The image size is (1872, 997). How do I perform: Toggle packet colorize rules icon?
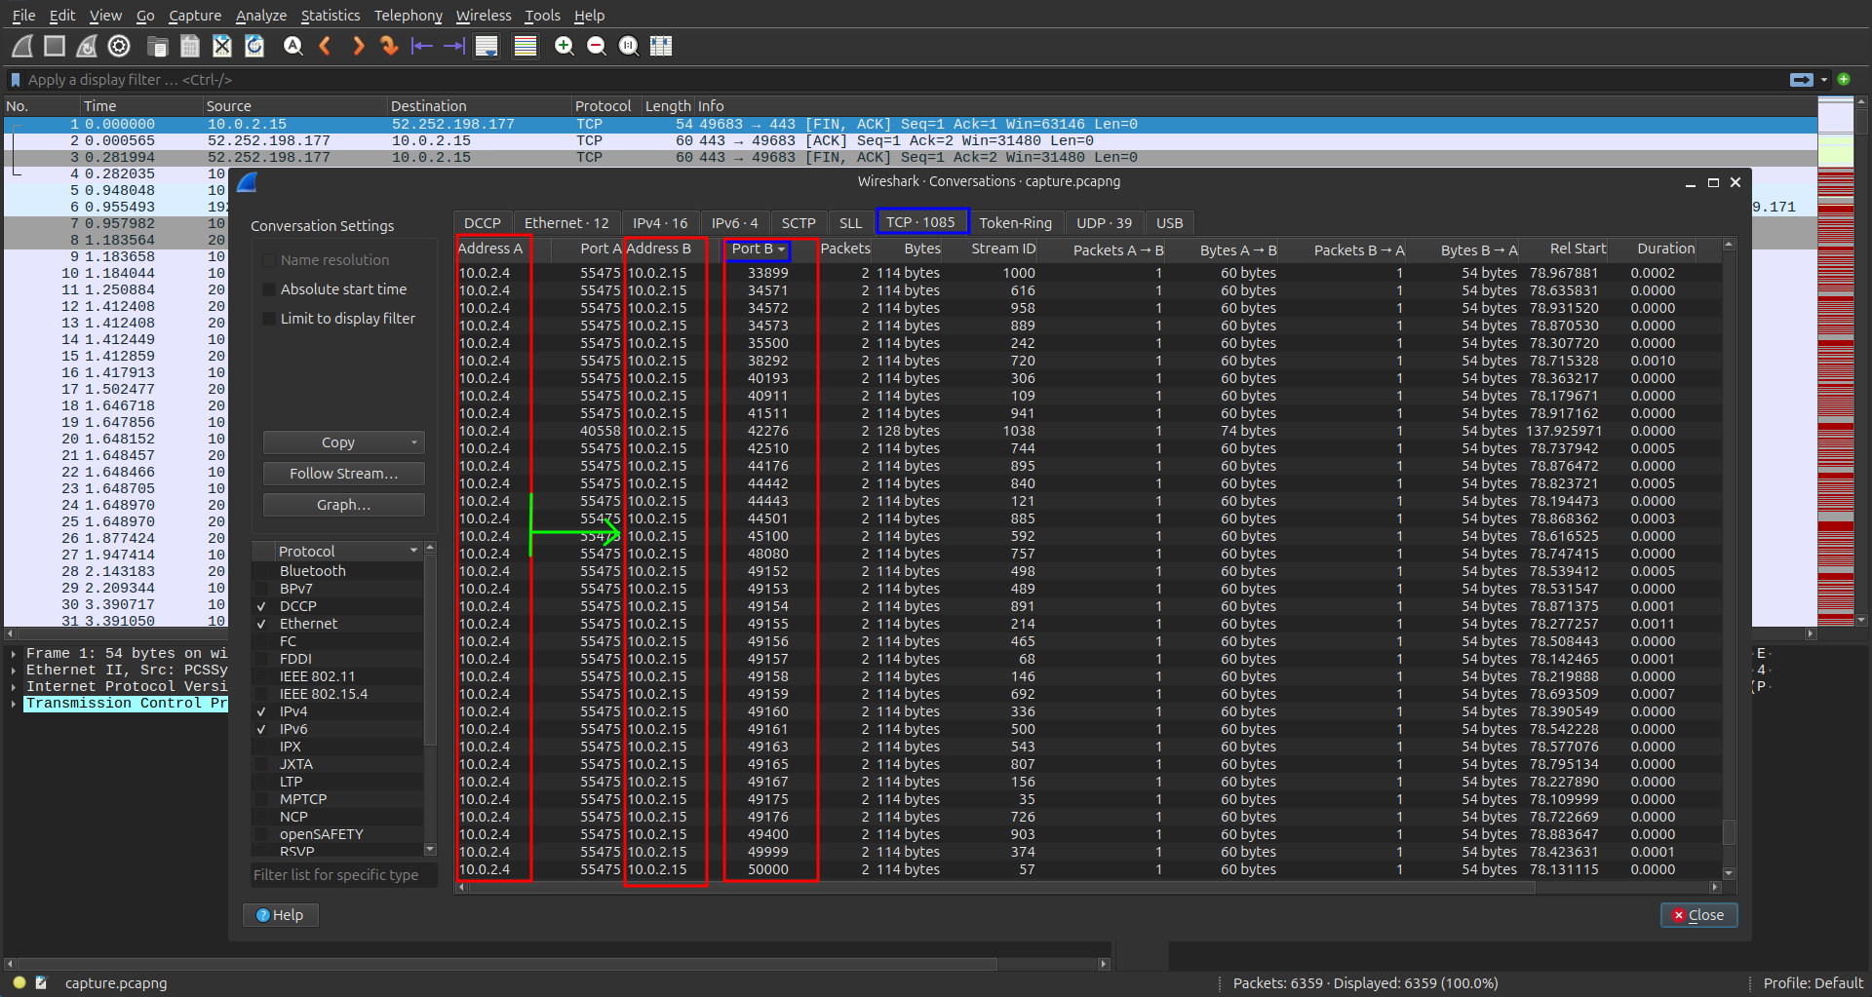click(x=525, y=46)
